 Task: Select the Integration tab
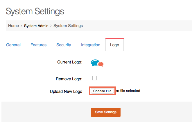click(x=91, y=45)
